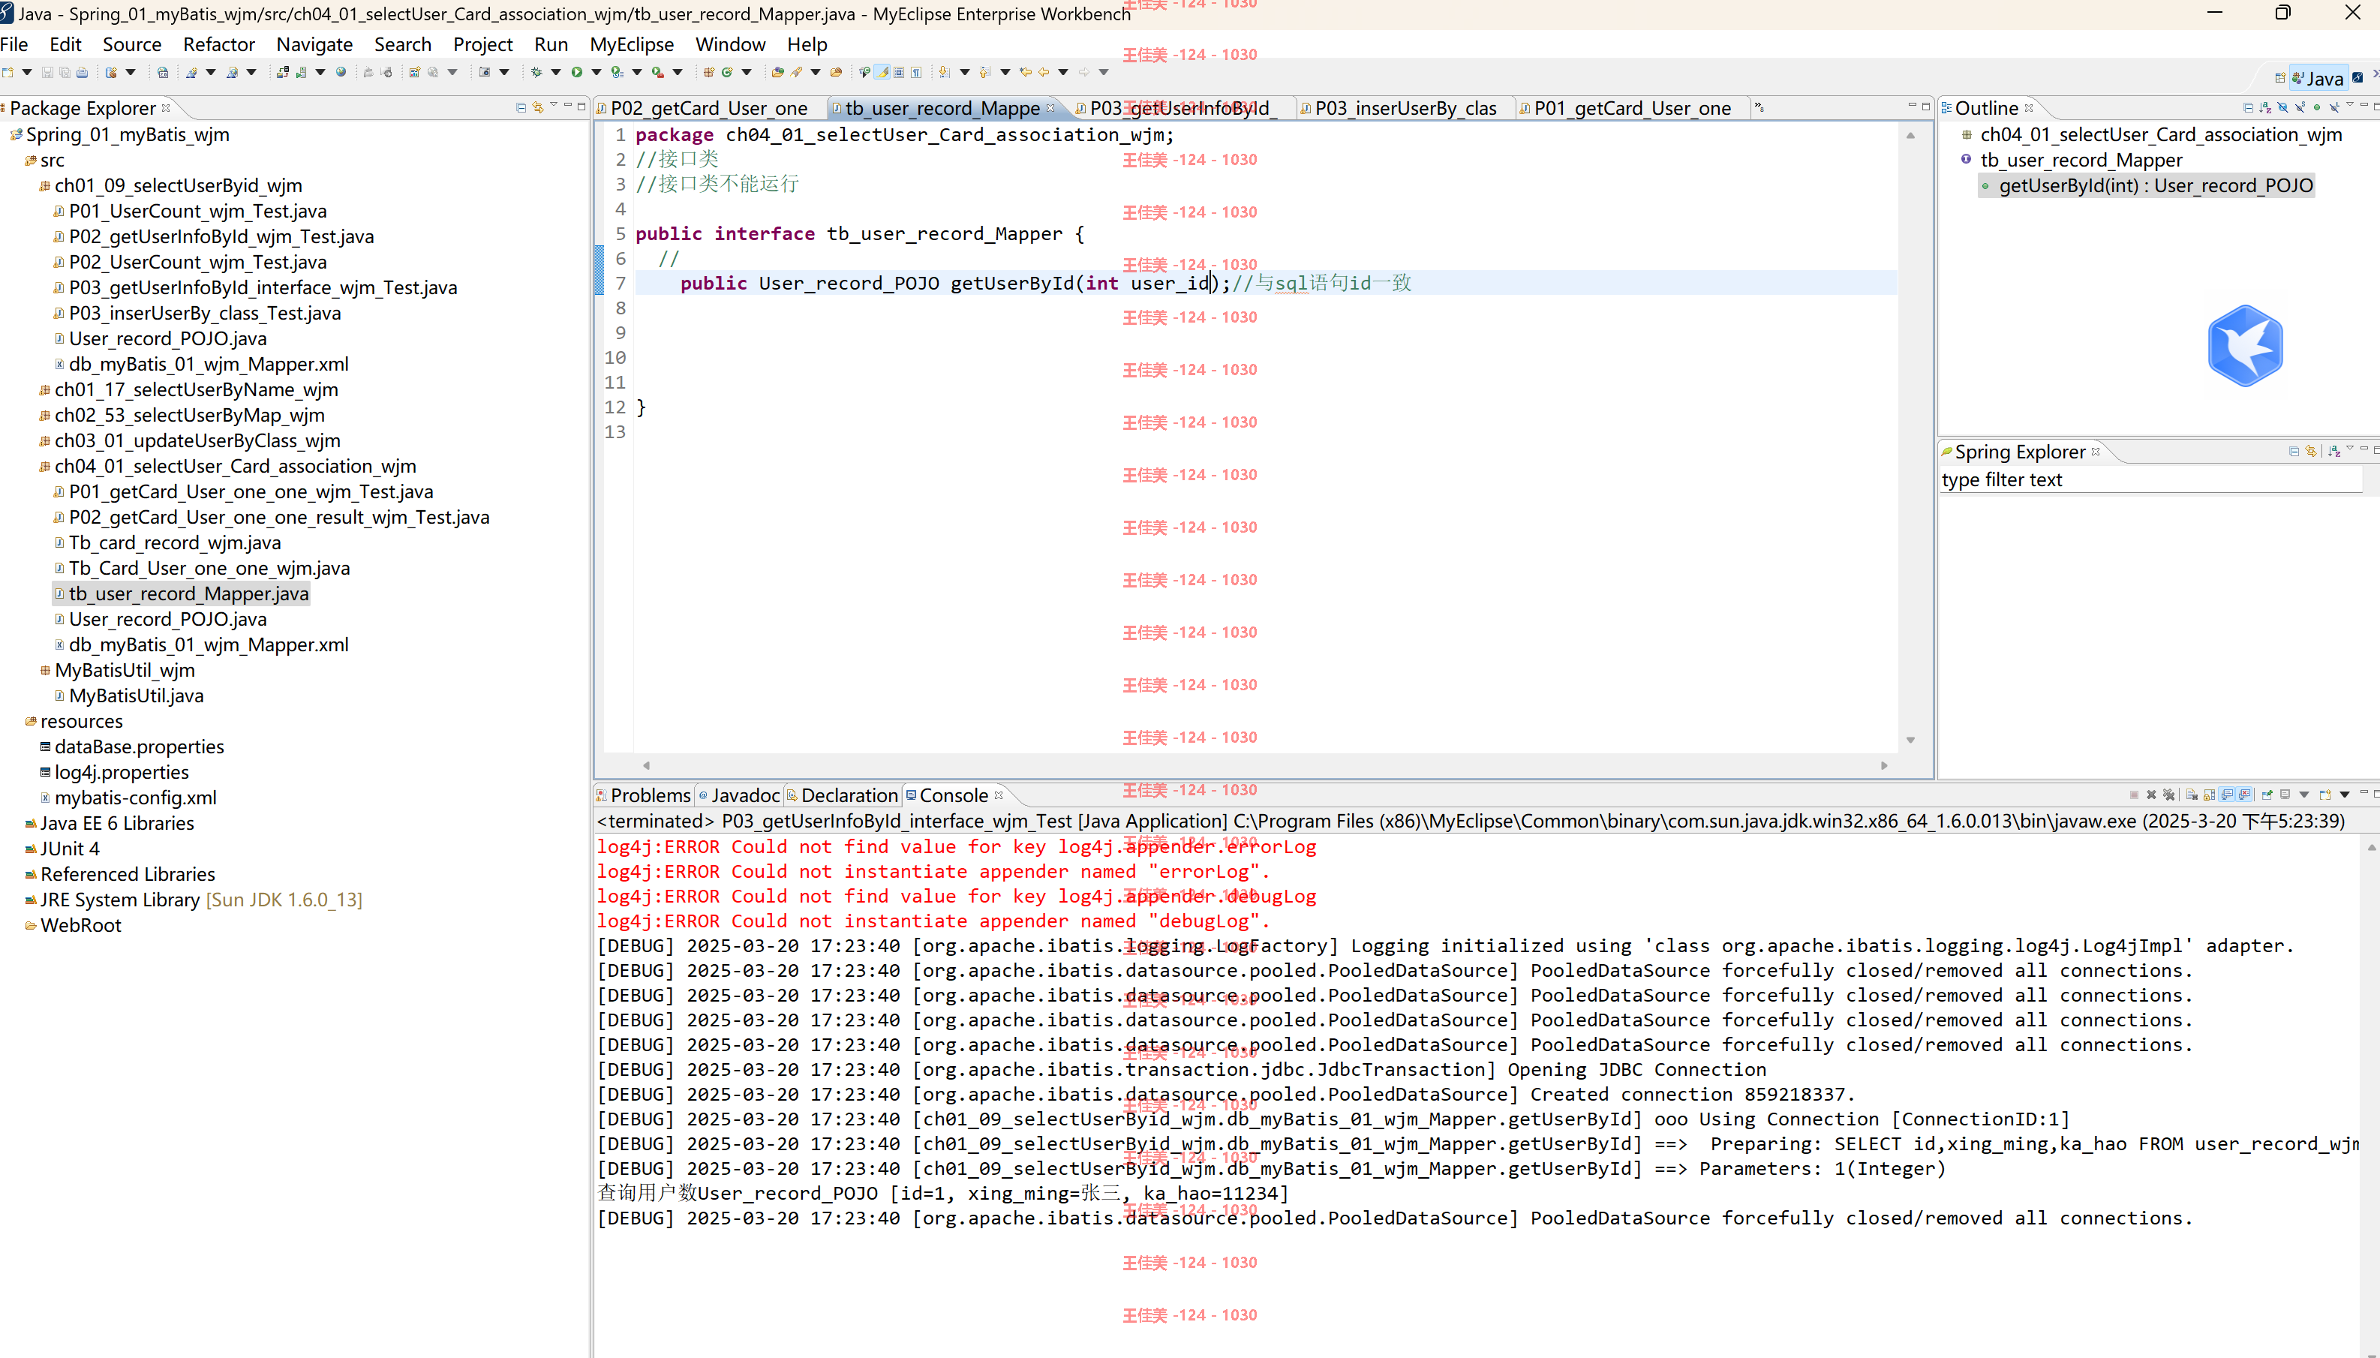The height and width of the screenshot is (1358, 2380).
Task: Click the editor horizontal scrollbar right arrow
Action: coord(1884,766)
